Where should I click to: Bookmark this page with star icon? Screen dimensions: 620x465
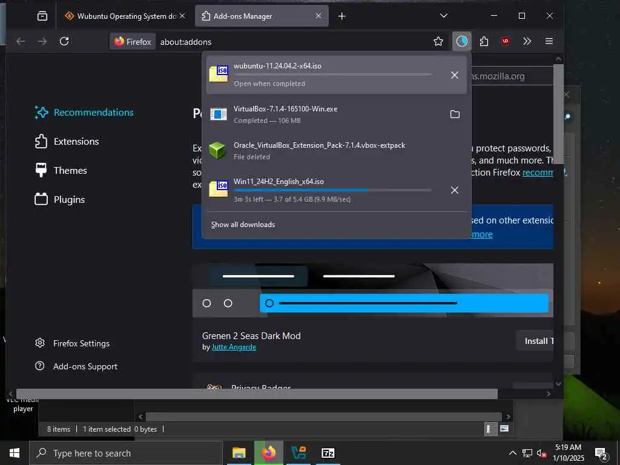438,41
